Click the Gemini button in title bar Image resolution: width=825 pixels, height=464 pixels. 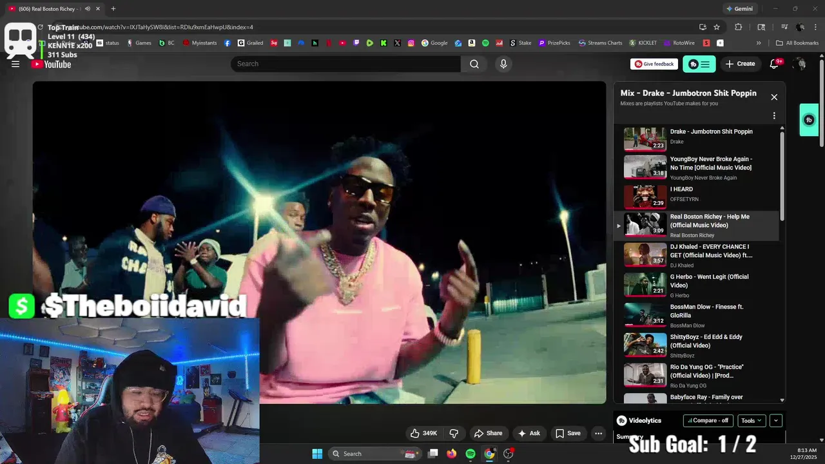pos(739,9)
